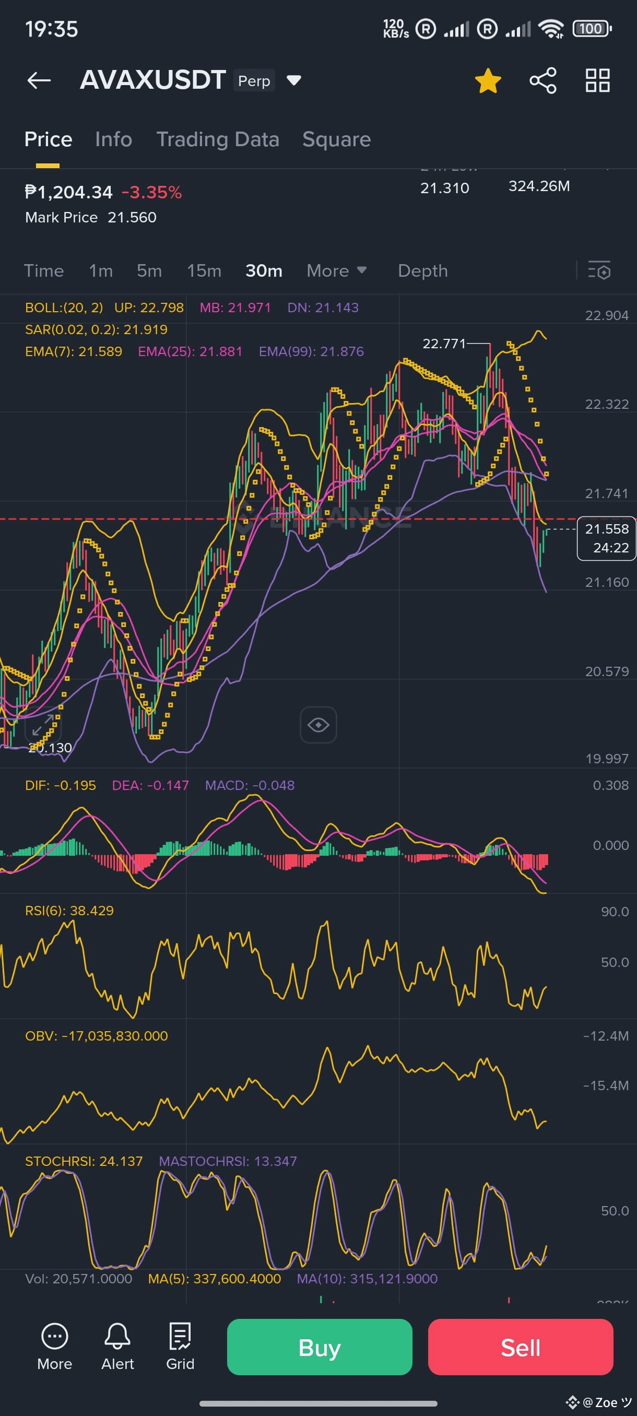
Task: Tap the red Sell button
Action: pyautogui.click(x=521, y=1347)
